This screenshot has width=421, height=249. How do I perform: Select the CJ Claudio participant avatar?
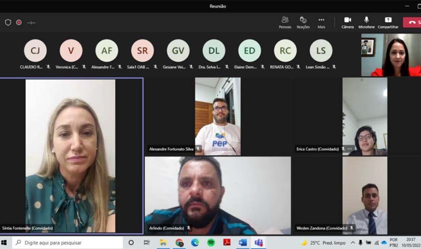click(x=35, y=51)
